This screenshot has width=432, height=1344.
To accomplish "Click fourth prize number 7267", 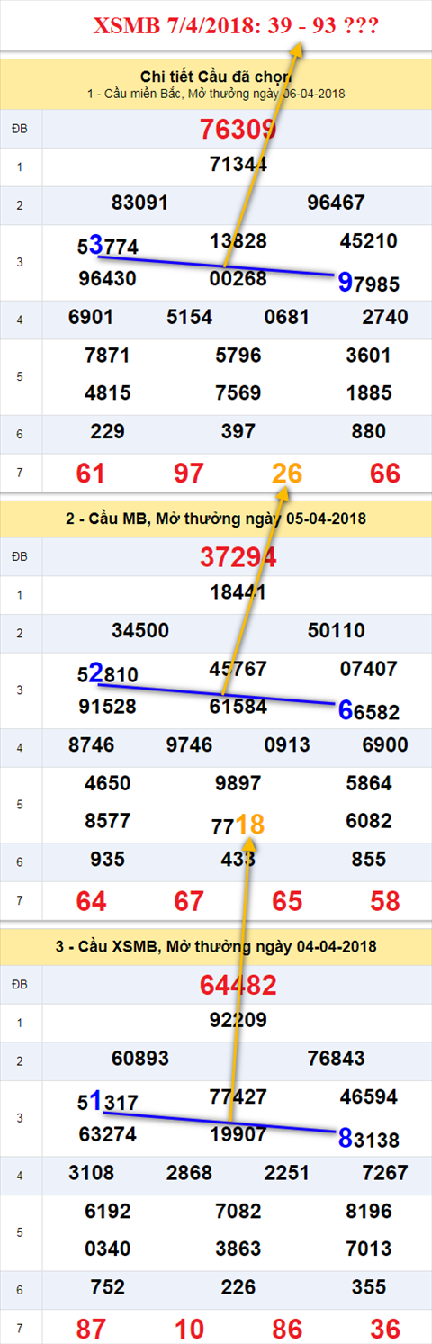I will coord(384,1173).
